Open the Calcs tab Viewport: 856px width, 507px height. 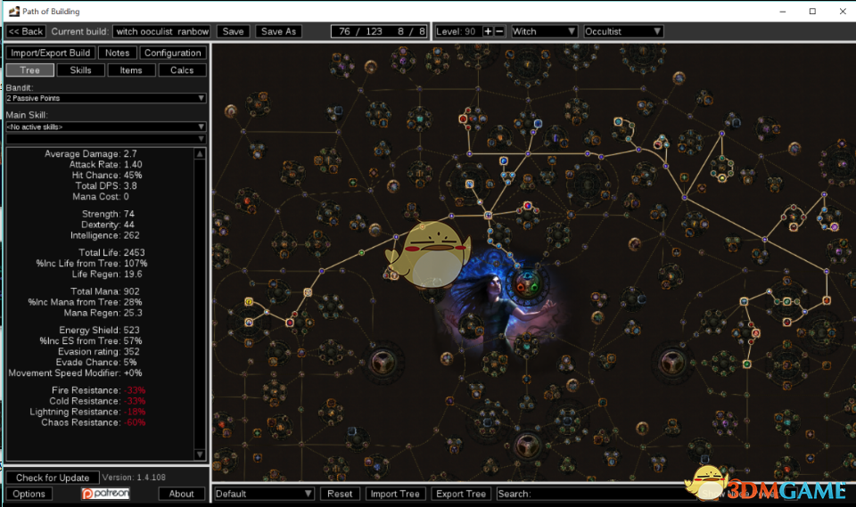coord(182,70)
